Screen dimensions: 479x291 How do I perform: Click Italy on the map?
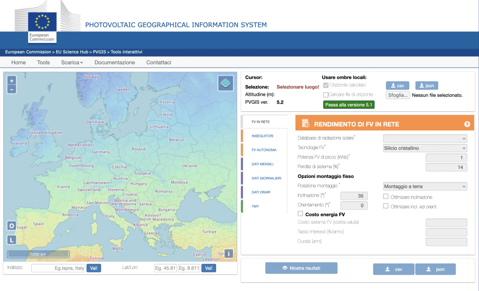point(110,216)
